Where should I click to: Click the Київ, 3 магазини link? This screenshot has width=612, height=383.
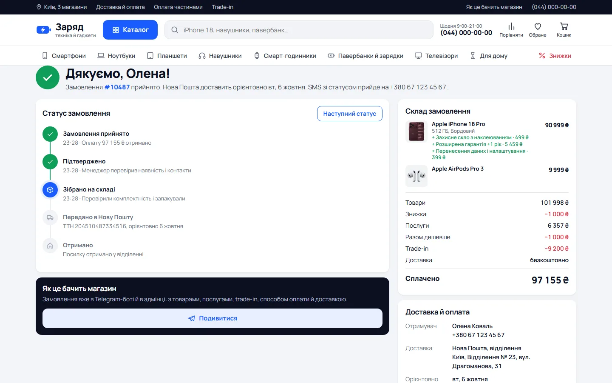[x=62, y=7]
